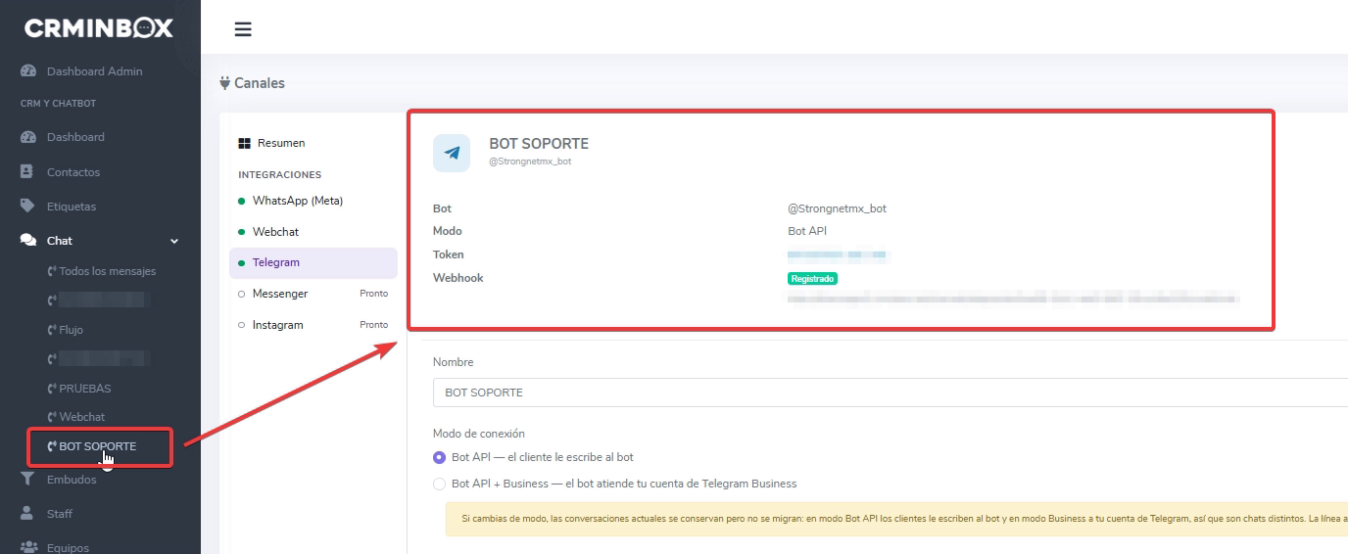
Task: Click the Equipos group icon
Action: 27,548
